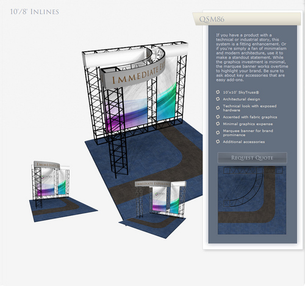This screenshot has width=305, height=286.
Task: Click bullet icon beside 10'x10' SkyTruss
Action: click(218, 92)
